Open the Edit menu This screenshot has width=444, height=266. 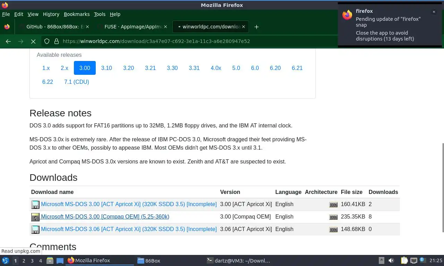[x=18, y=14]
